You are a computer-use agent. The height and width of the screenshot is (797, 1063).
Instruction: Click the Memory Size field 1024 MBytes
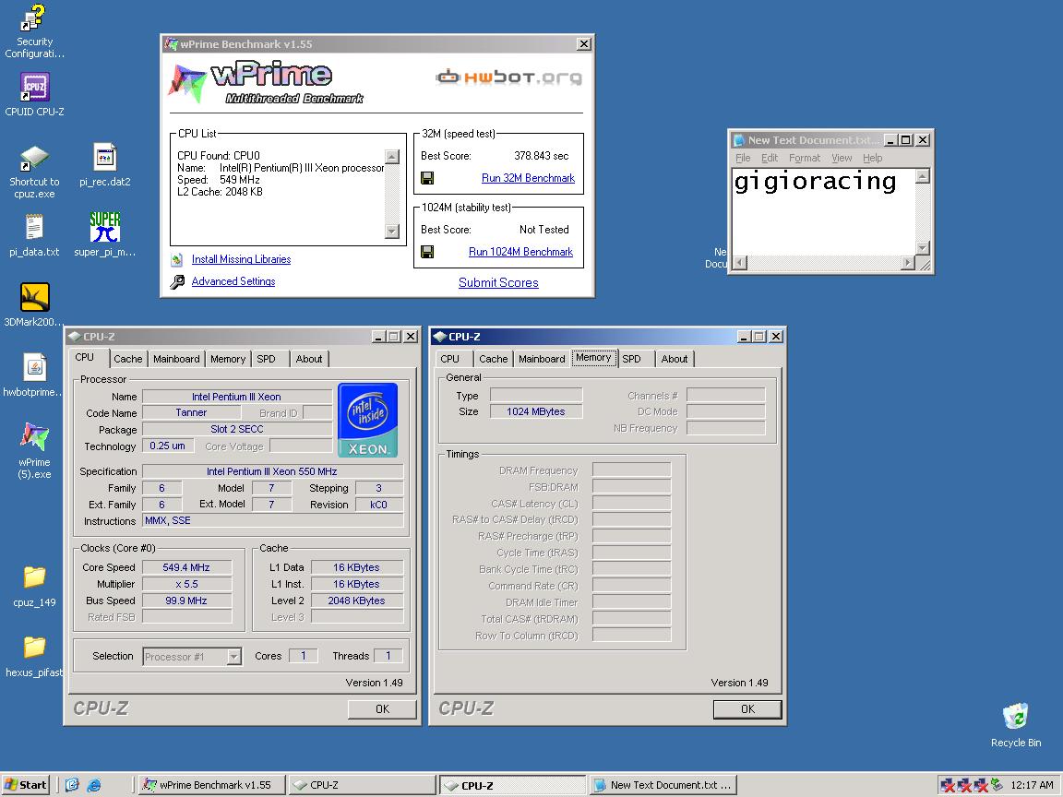coord(535,412)
